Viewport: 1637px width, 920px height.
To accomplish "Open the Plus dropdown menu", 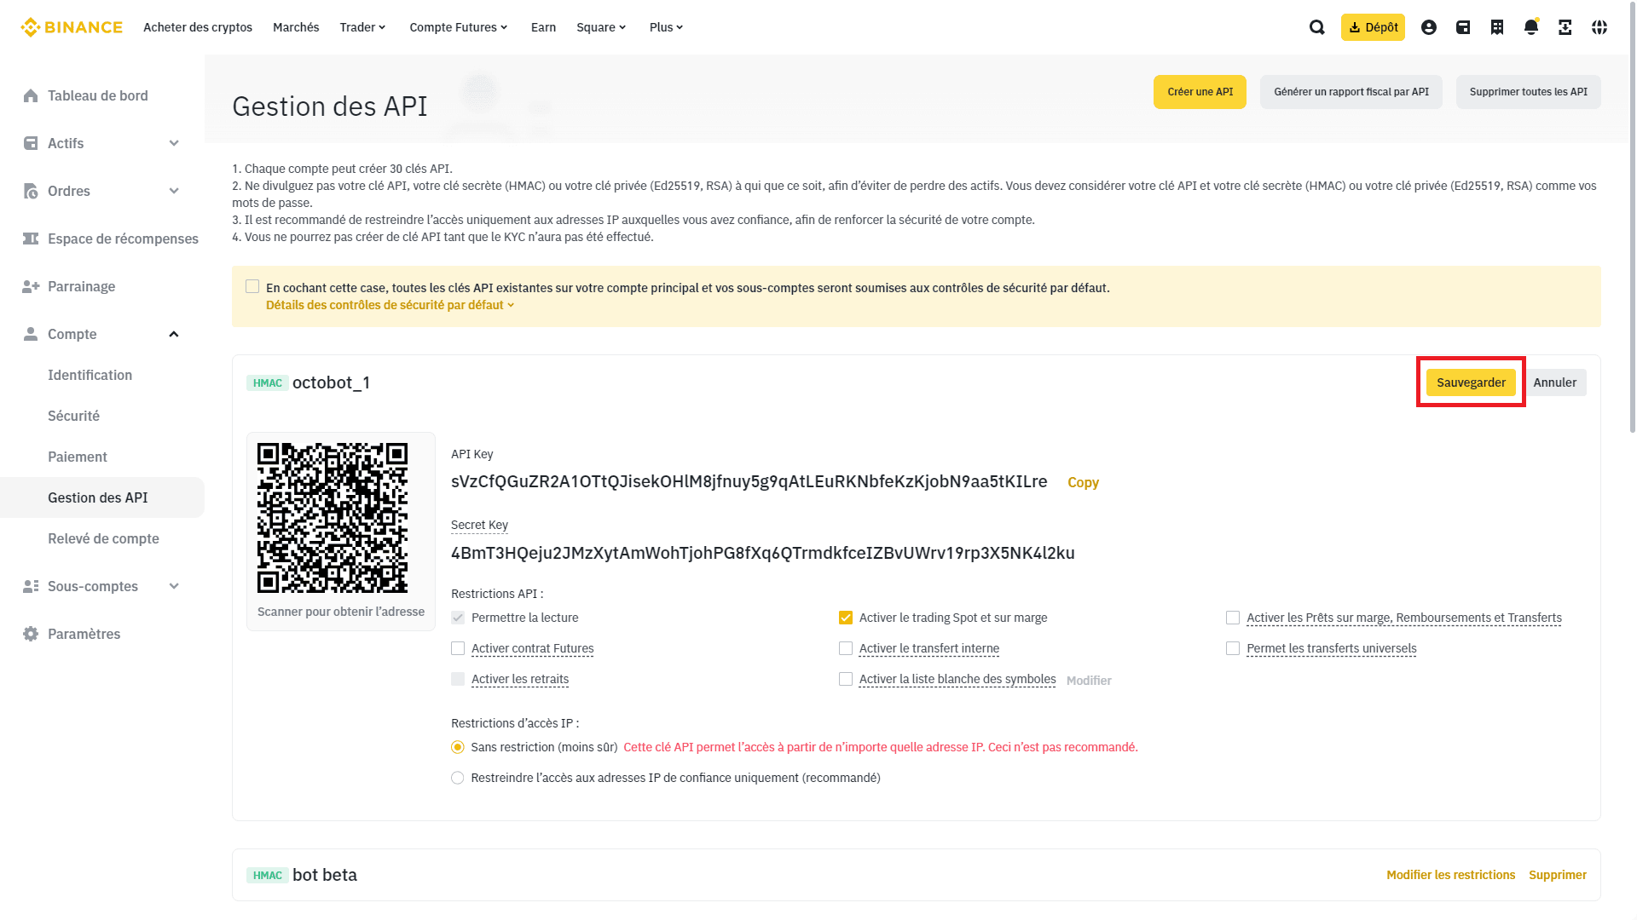I will [x=666, y=27].
